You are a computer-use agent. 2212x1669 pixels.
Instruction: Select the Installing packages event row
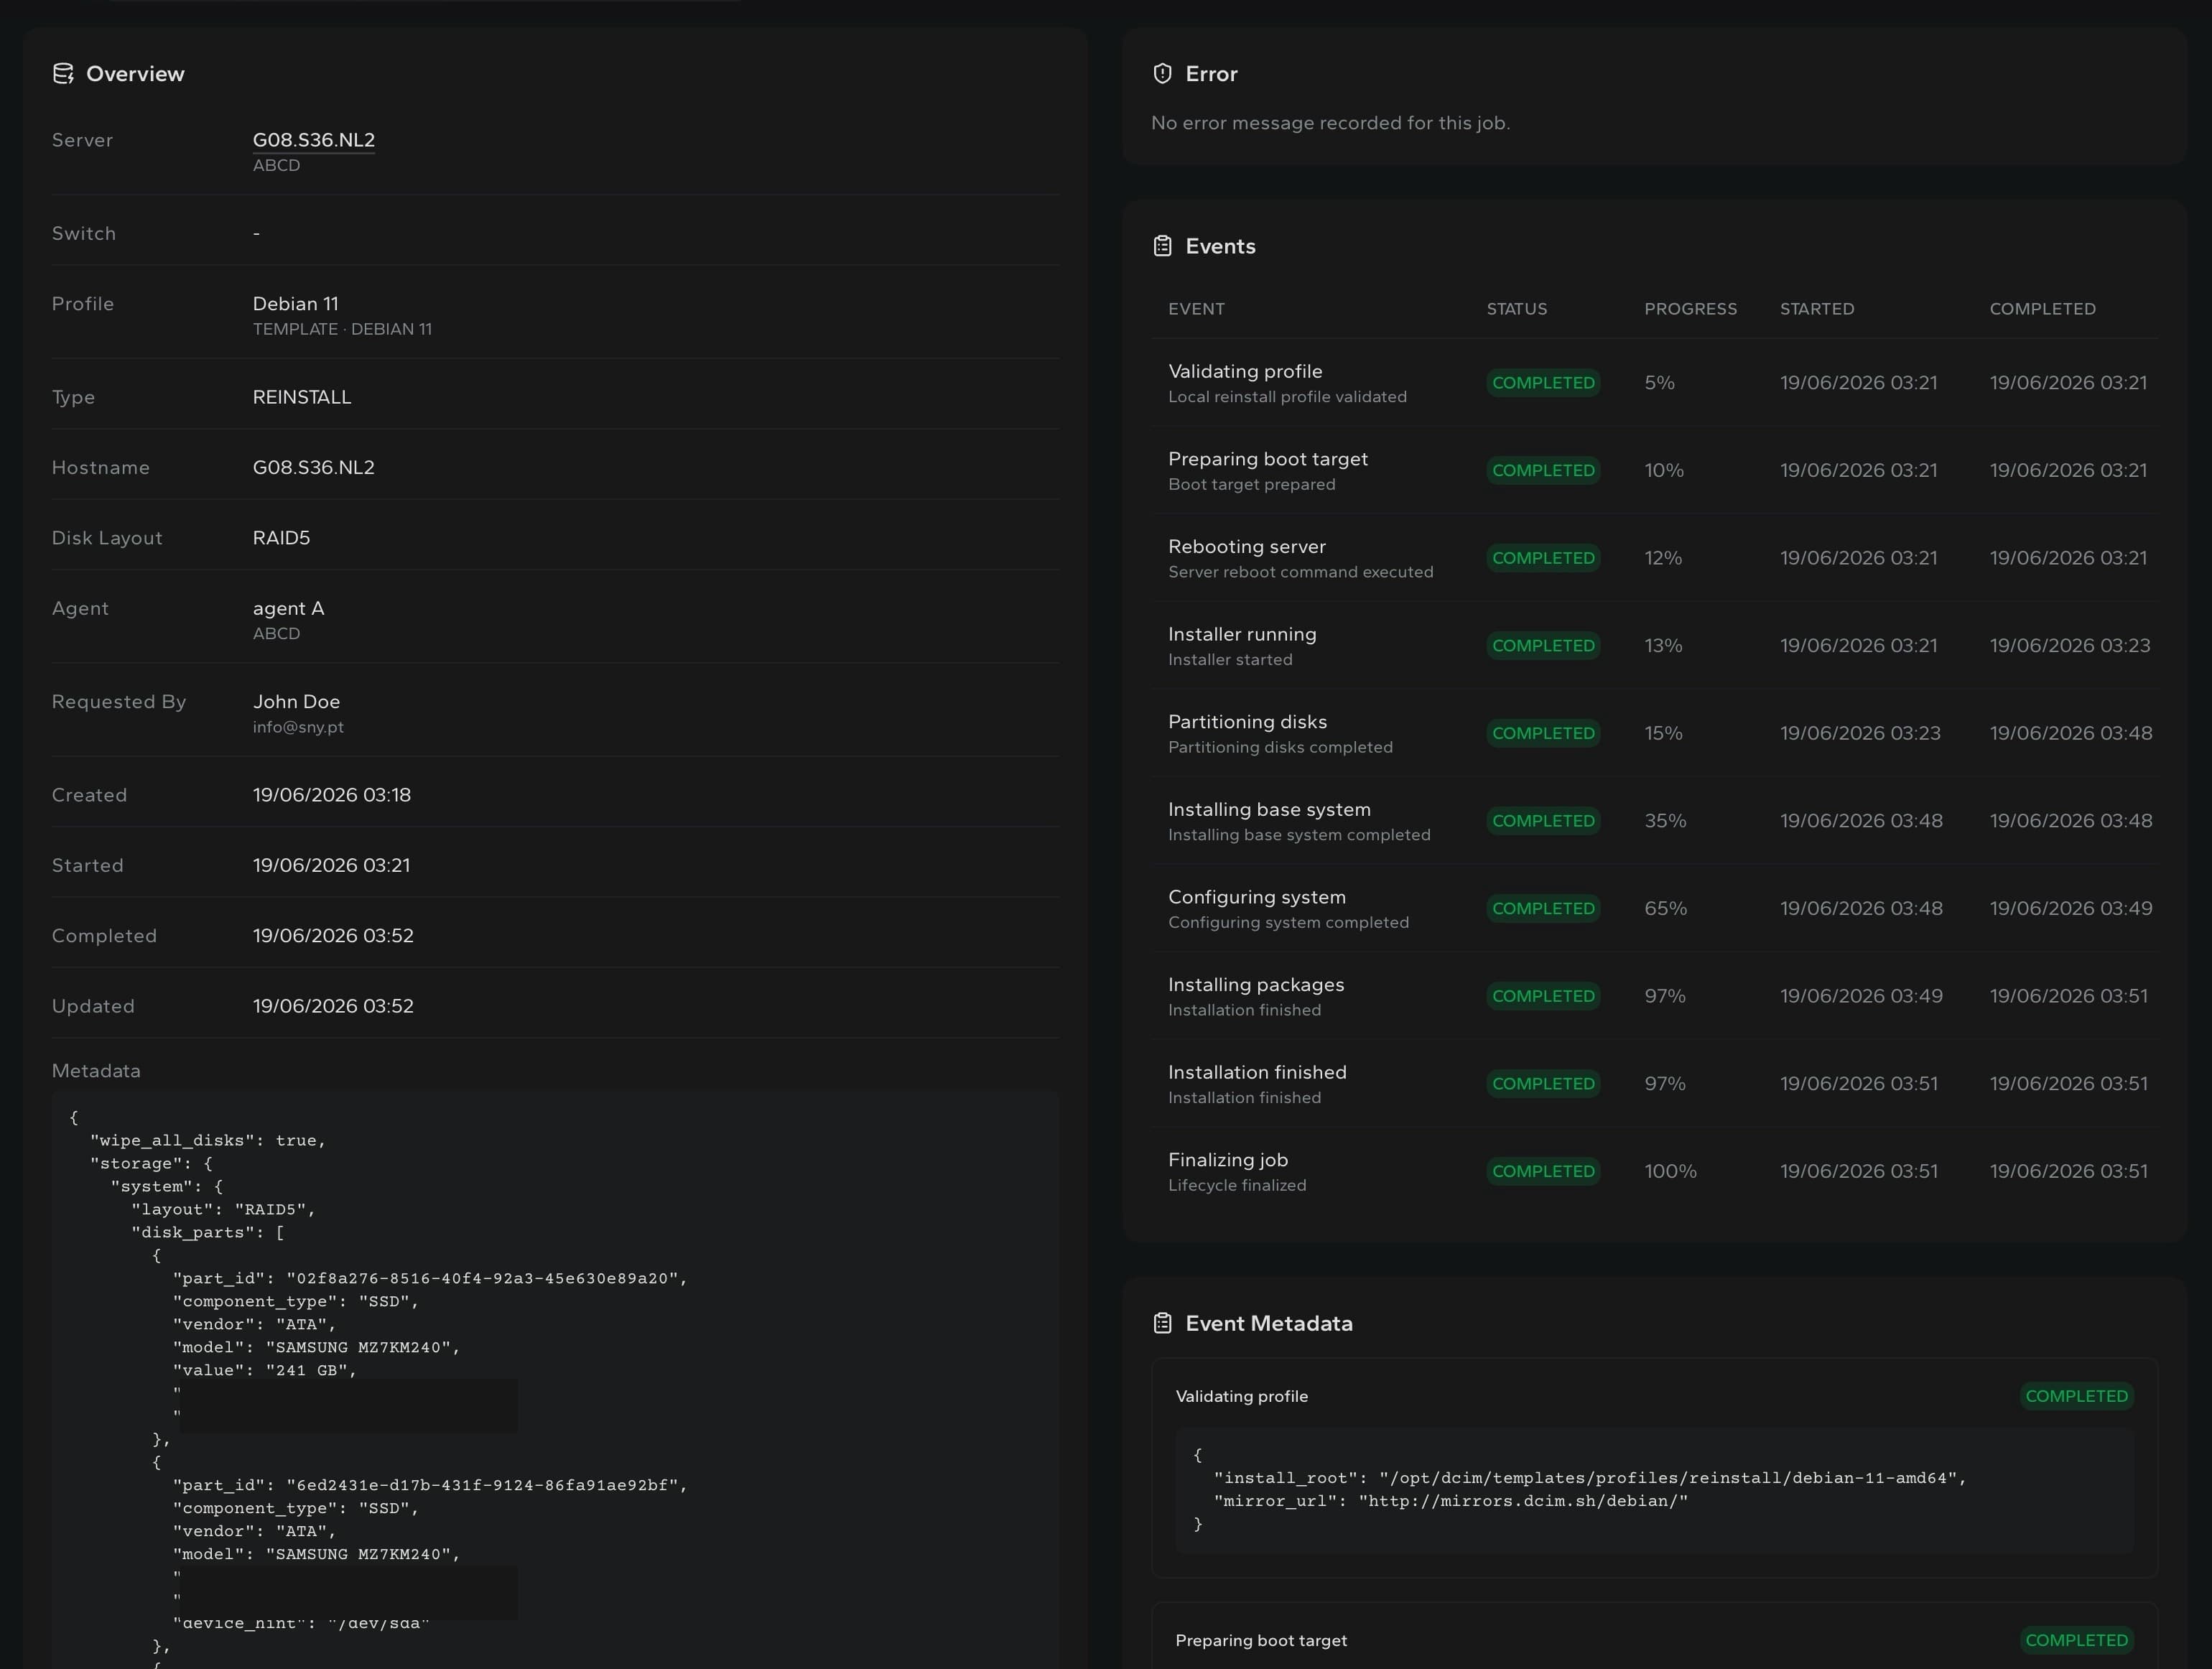1655,996
